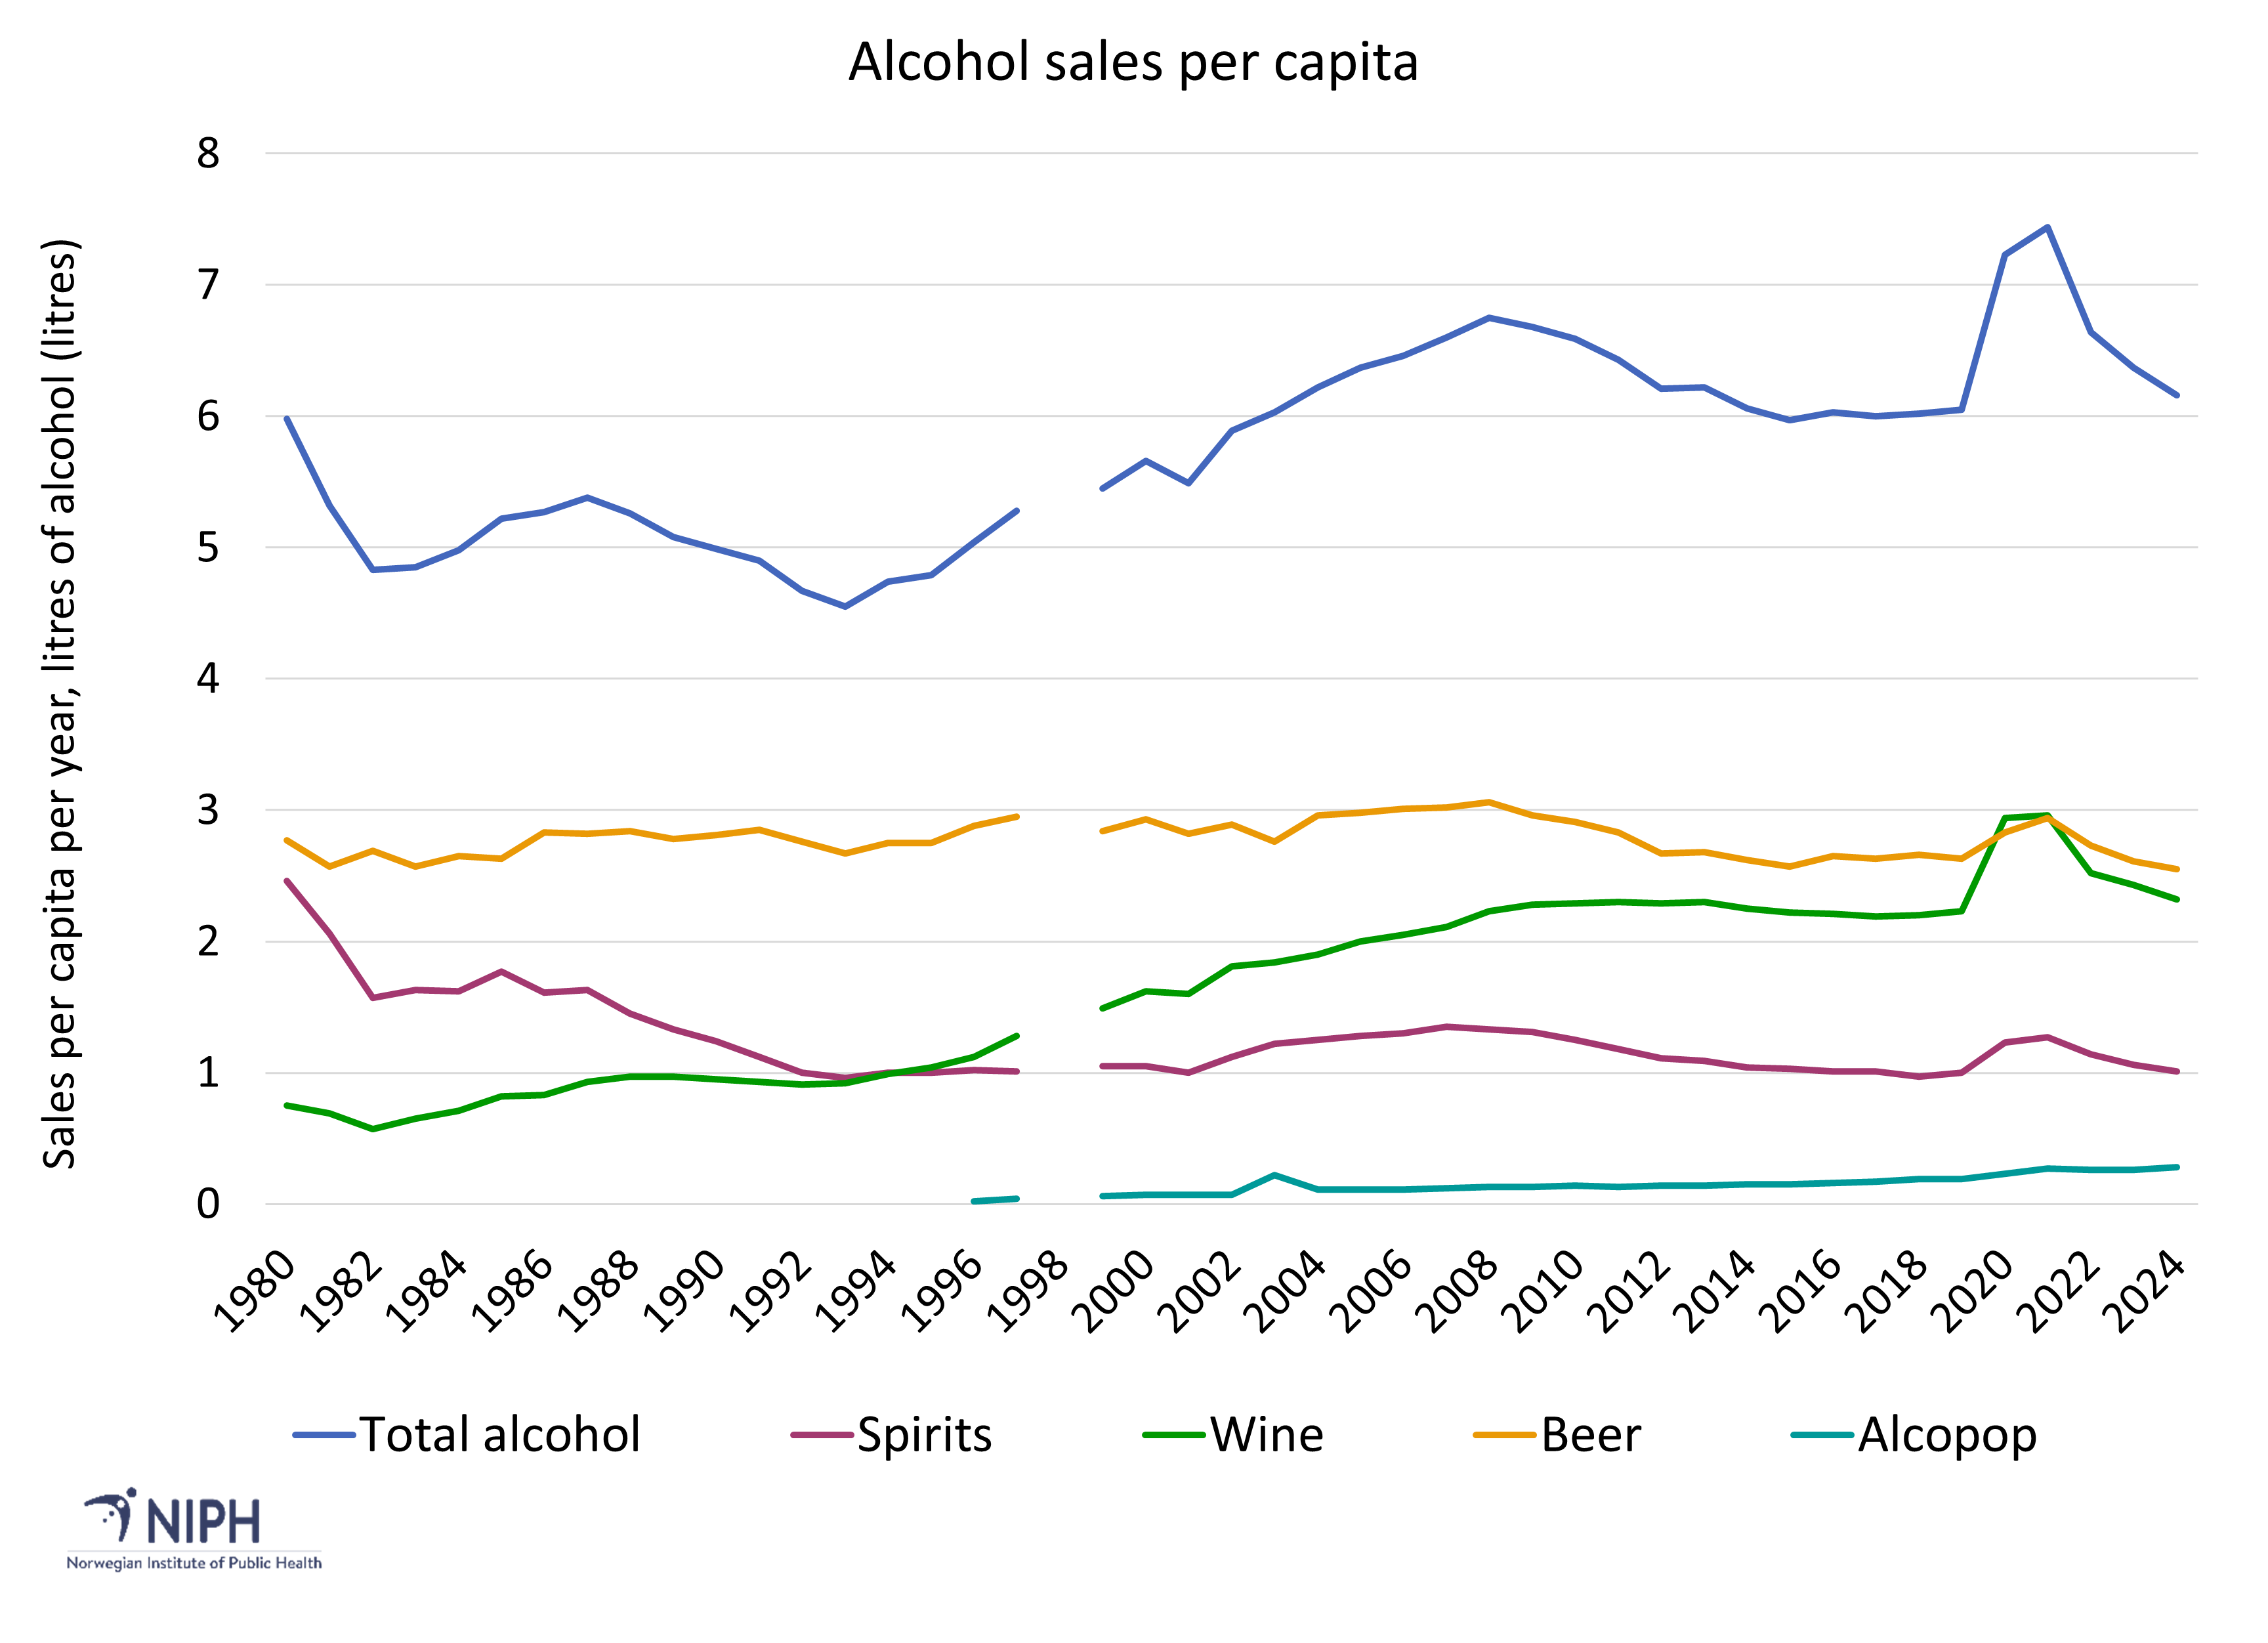Click the NIPH logo emblem

point(112,1515)
